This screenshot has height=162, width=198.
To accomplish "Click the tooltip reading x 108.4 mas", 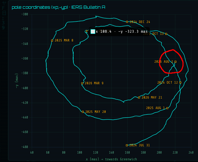I will [x=119, y=32].
